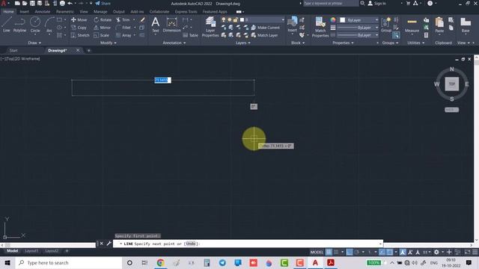The image size is (479, 269).
Task: Insert a Table from Annotation panel
Action: [190, 35]
